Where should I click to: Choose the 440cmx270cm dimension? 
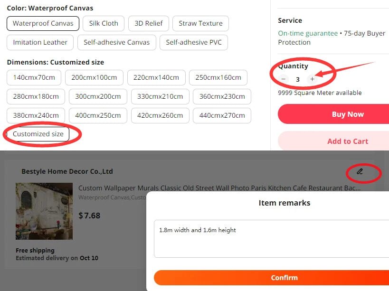click(222, 115)
